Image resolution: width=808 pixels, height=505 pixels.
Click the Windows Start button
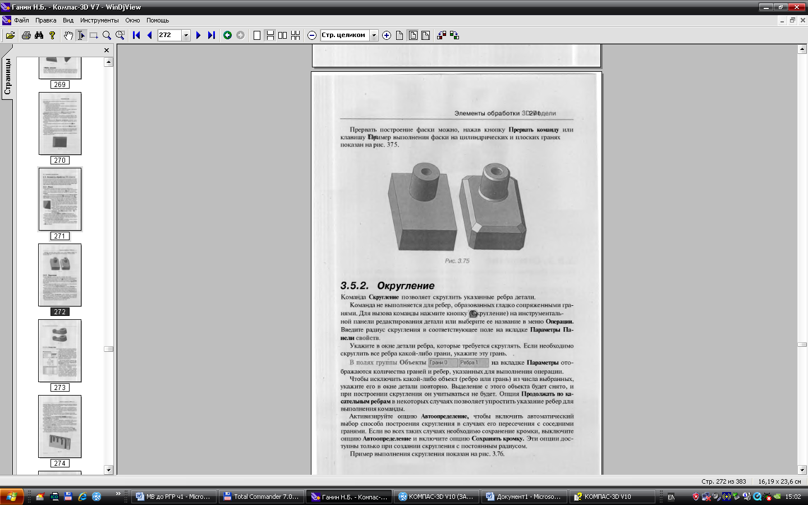pos(12,497)
